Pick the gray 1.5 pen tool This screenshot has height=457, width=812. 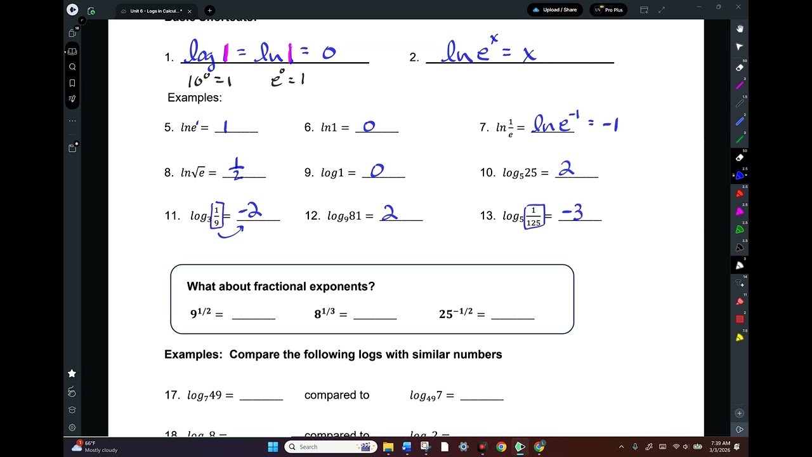(740, 103)
